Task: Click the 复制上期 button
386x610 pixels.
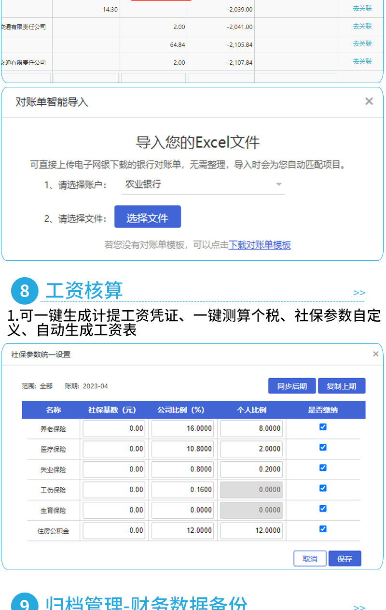Action: [x=342, y=386]
